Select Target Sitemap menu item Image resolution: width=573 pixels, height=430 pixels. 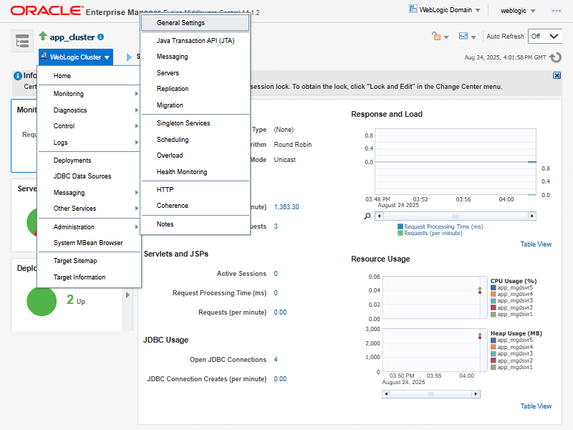pyautogui.click(x=89, y=261)
